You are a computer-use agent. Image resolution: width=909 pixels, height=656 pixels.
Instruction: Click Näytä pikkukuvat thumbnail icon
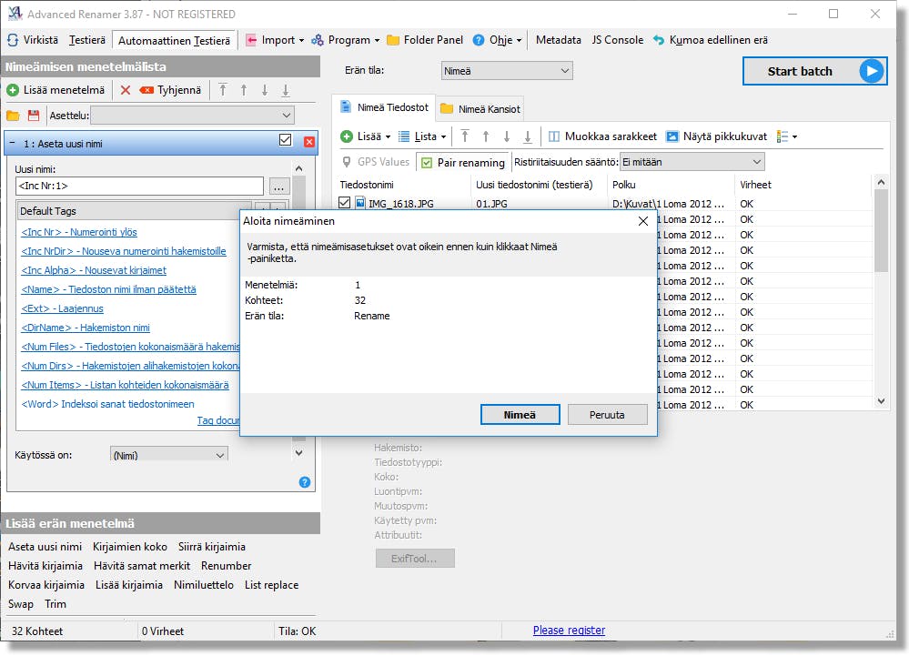672,136
